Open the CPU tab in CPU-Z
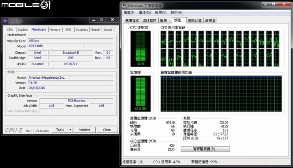Image resolution: width=293 pixels, height=168 pixels. tap(10, 30)
